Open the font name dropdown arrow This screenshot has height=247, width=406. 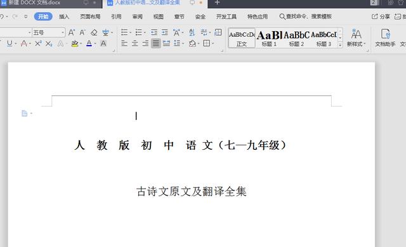(x=29, y=32)
